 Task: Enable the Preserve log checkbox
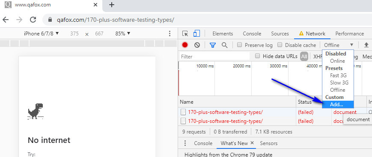[240, 45]
